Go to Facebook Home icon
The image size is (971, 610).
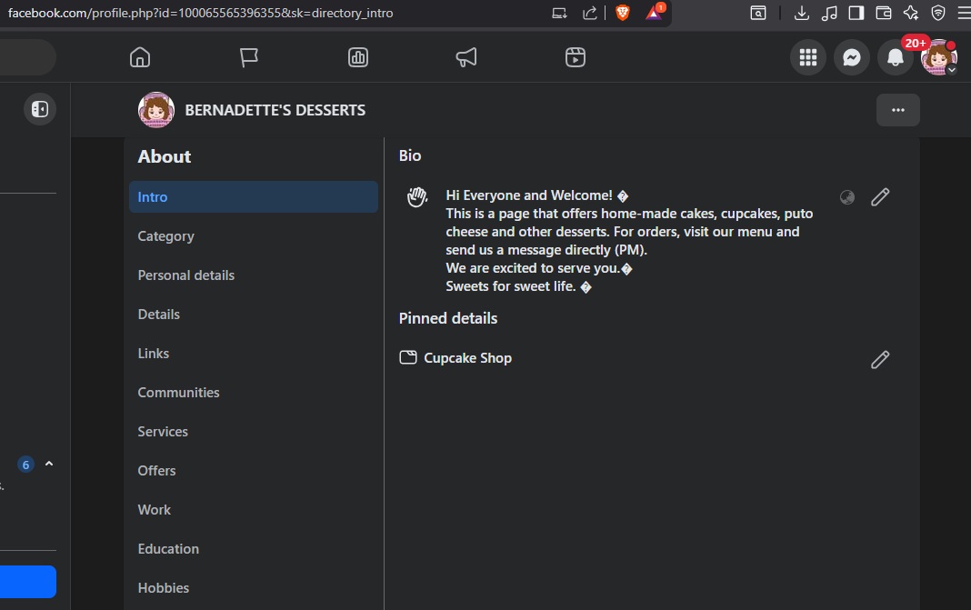point(139,57)
